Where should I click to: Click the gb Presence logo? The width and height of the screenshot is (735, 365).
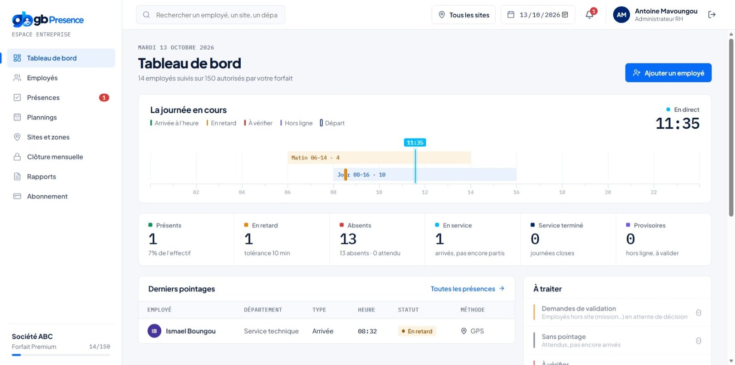point(48,20)
